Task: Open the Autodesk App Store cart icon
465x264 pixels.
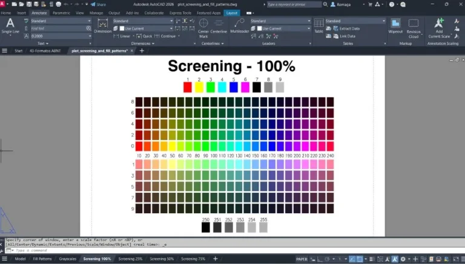Action: 370,4
